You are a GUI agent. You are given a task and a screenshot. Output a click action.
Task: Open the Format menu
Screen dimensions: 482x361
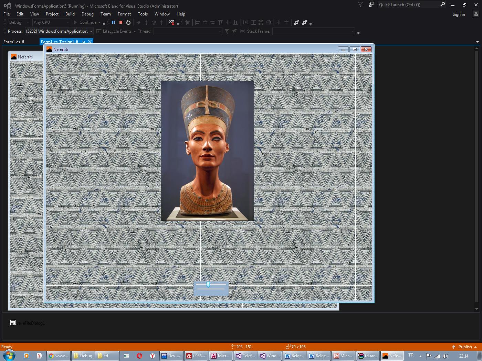124,14
